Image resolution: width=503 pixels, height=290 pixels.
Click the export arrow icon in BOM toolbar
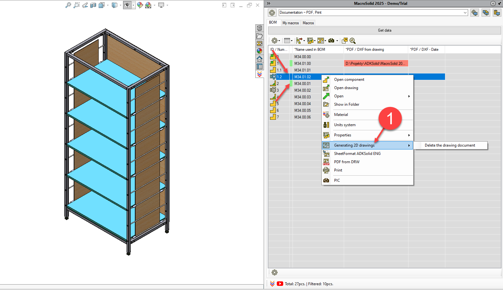click(x=345, y=41)
